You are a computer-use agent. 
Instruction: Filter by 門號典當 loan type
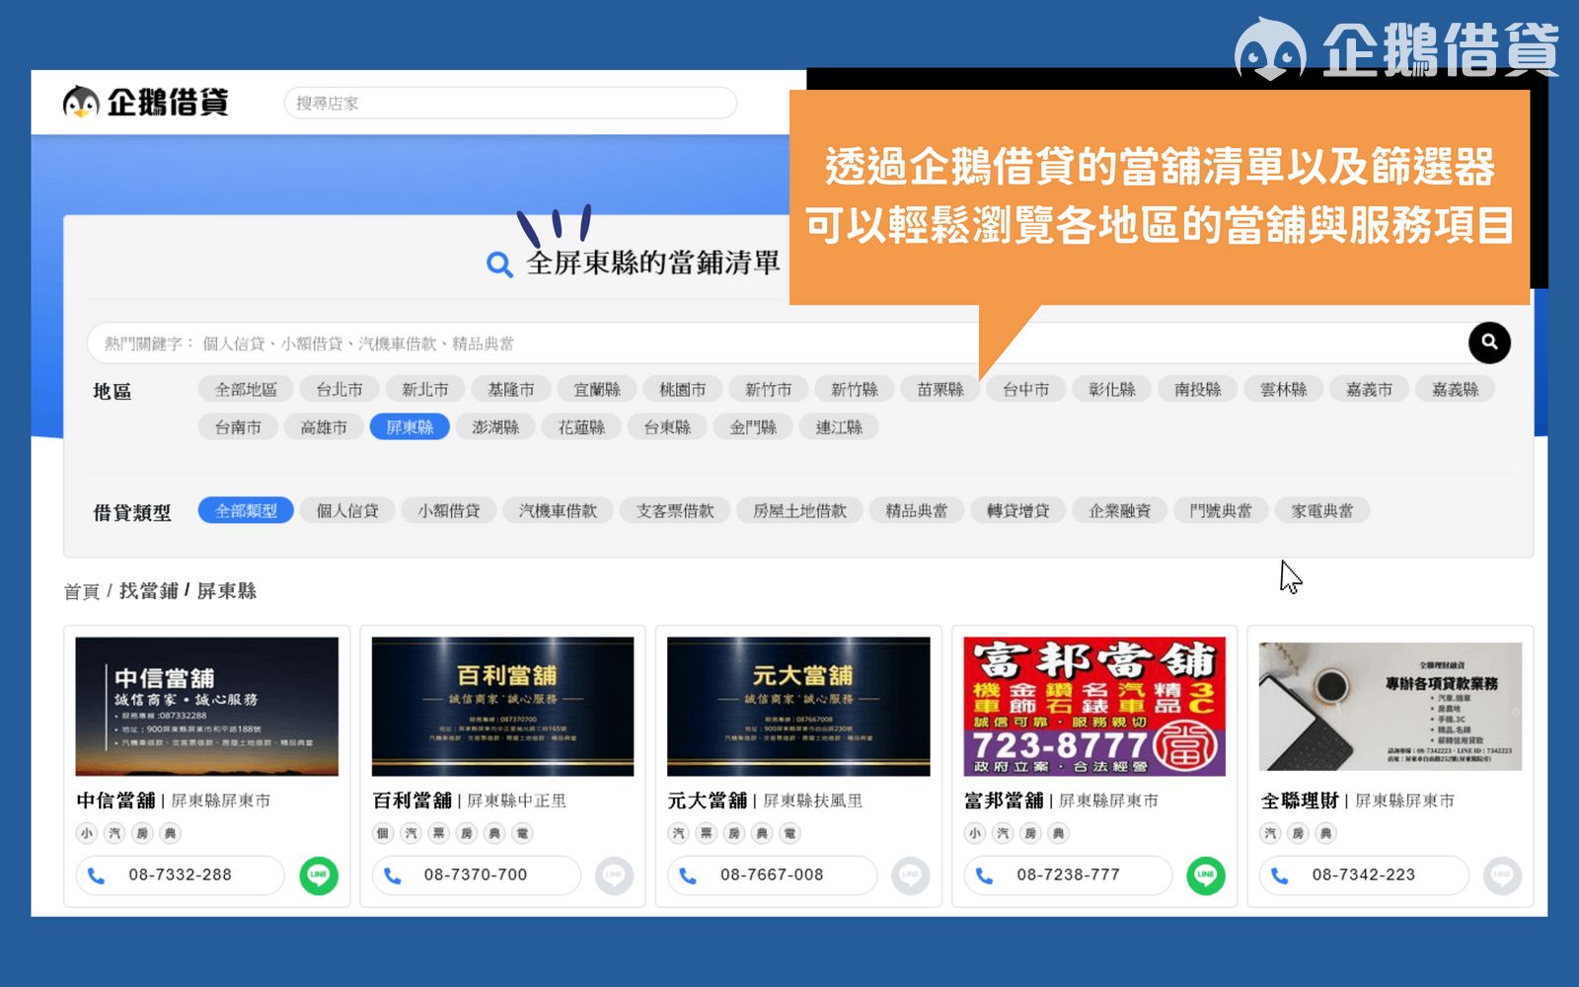click(1221, 510)
